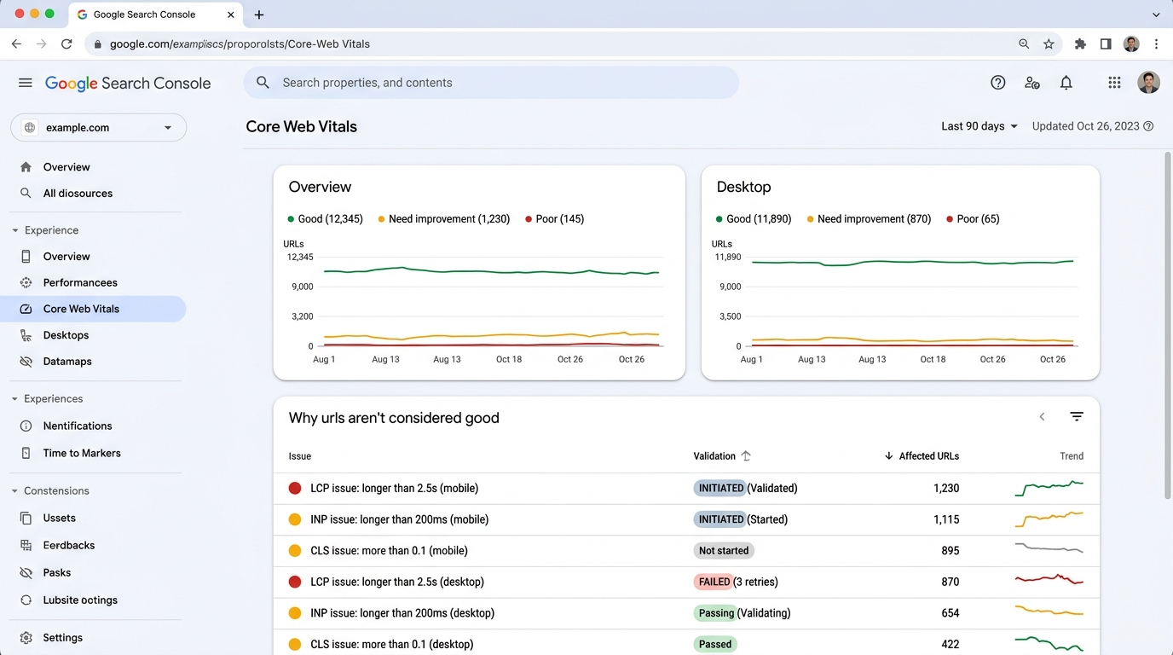
Task: Click the info icon beside Updated date
Action: (x=1148, y=126)
